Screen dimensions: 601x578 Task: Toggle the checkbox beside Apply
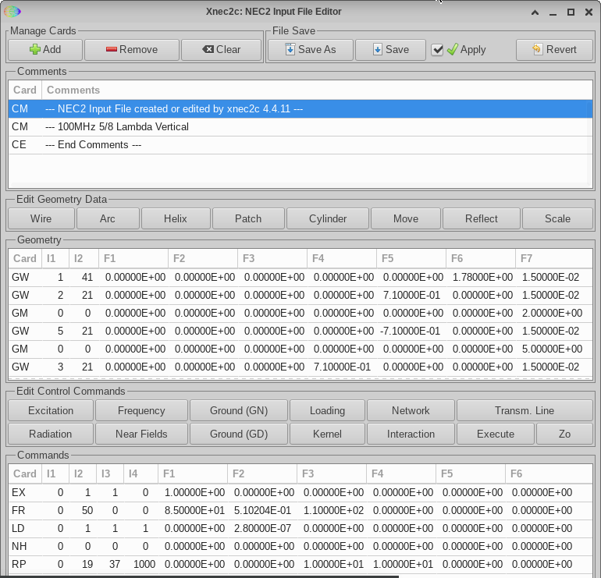[x=438, y=50]
